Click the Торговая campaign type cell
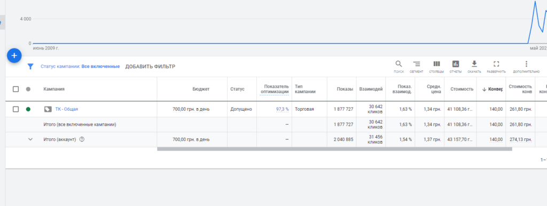The image size is (547, 206). click(x=304, y=109)
